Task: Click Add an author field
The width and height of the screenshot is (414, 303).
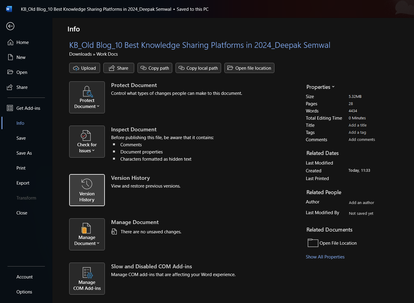Action: coord(362,202)
